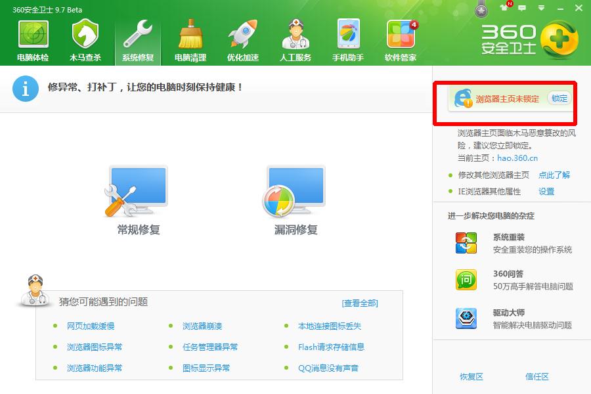Image resolution: width=591 pixels, height=394 pixels.
Task: Open QQ消息没有声音 problem link
Action: tap(328, 368)
